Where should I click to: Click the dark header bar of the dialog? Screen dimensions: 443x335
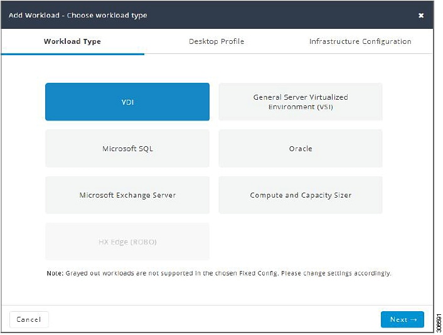[x=217, y=14]
